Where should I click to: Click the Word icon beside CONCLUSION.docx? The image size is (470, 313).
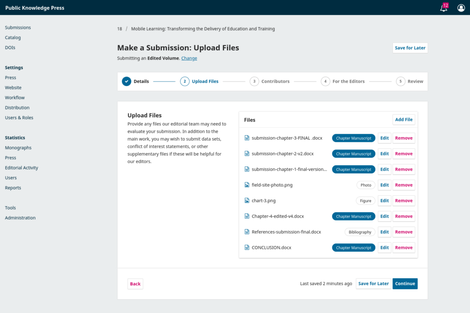click(246, 247)
